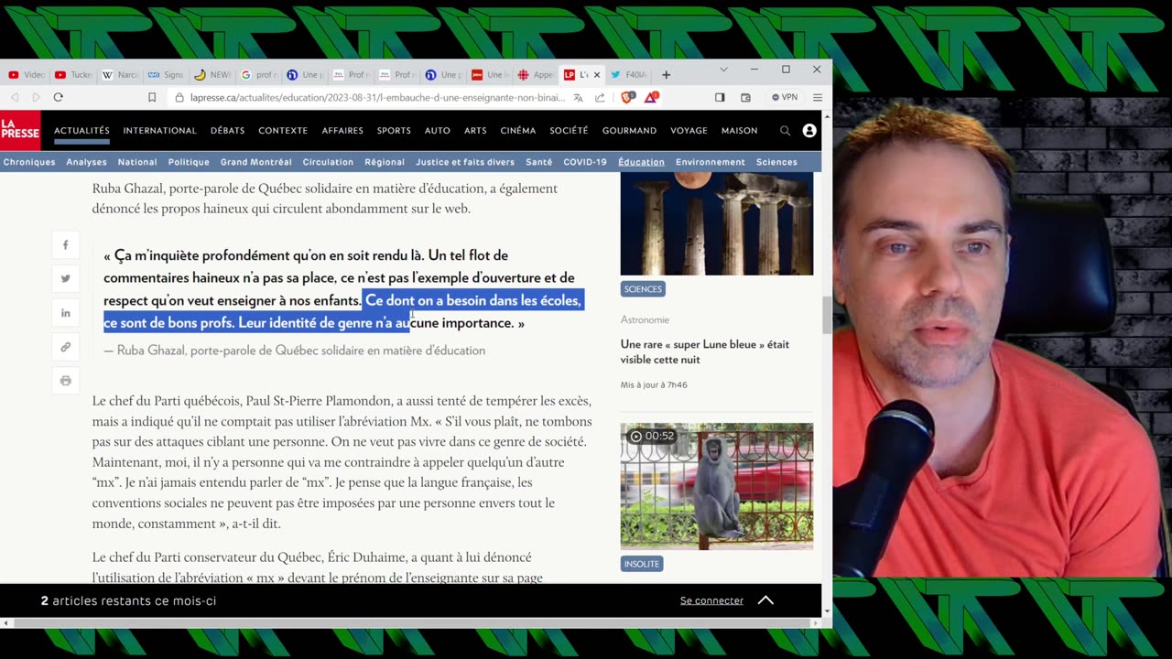Image resolution: width=1172 pixels, height=659 pixels.
Task: Close the active La Presse tab
Action: [597, 75]
